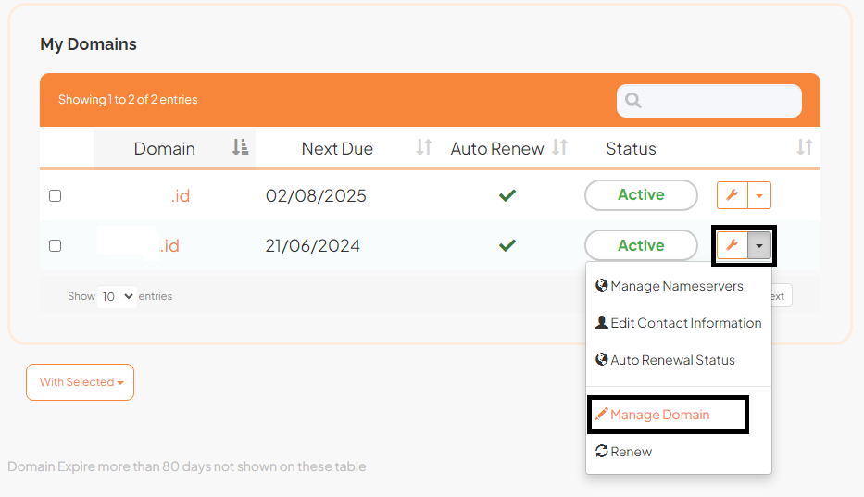This screenshot has height=497, width=864.
Task: Toggle the dropdown arrow beside second row's wrench
Action: (759, 245)
